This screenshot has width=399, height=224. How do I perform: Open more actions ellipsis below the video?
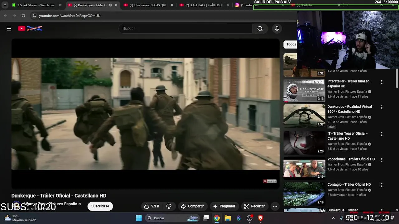[x=275, y=206]
